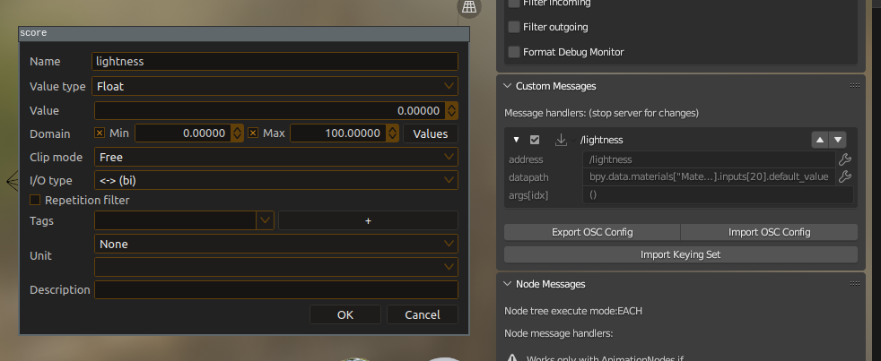881x361 pixels.
Task: Open the Value type Float dropdown
Action: click(275, 87)
